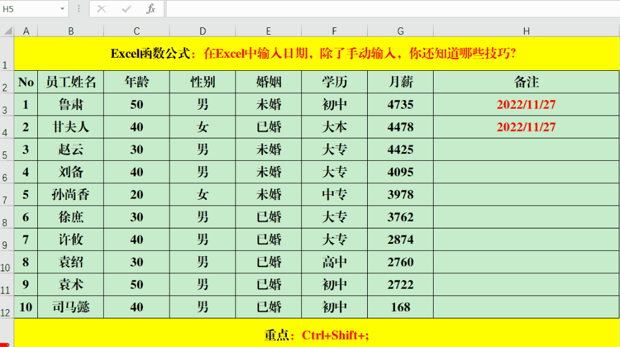Select column E header
Screen dimensions: 620x347
coord(268,31)
